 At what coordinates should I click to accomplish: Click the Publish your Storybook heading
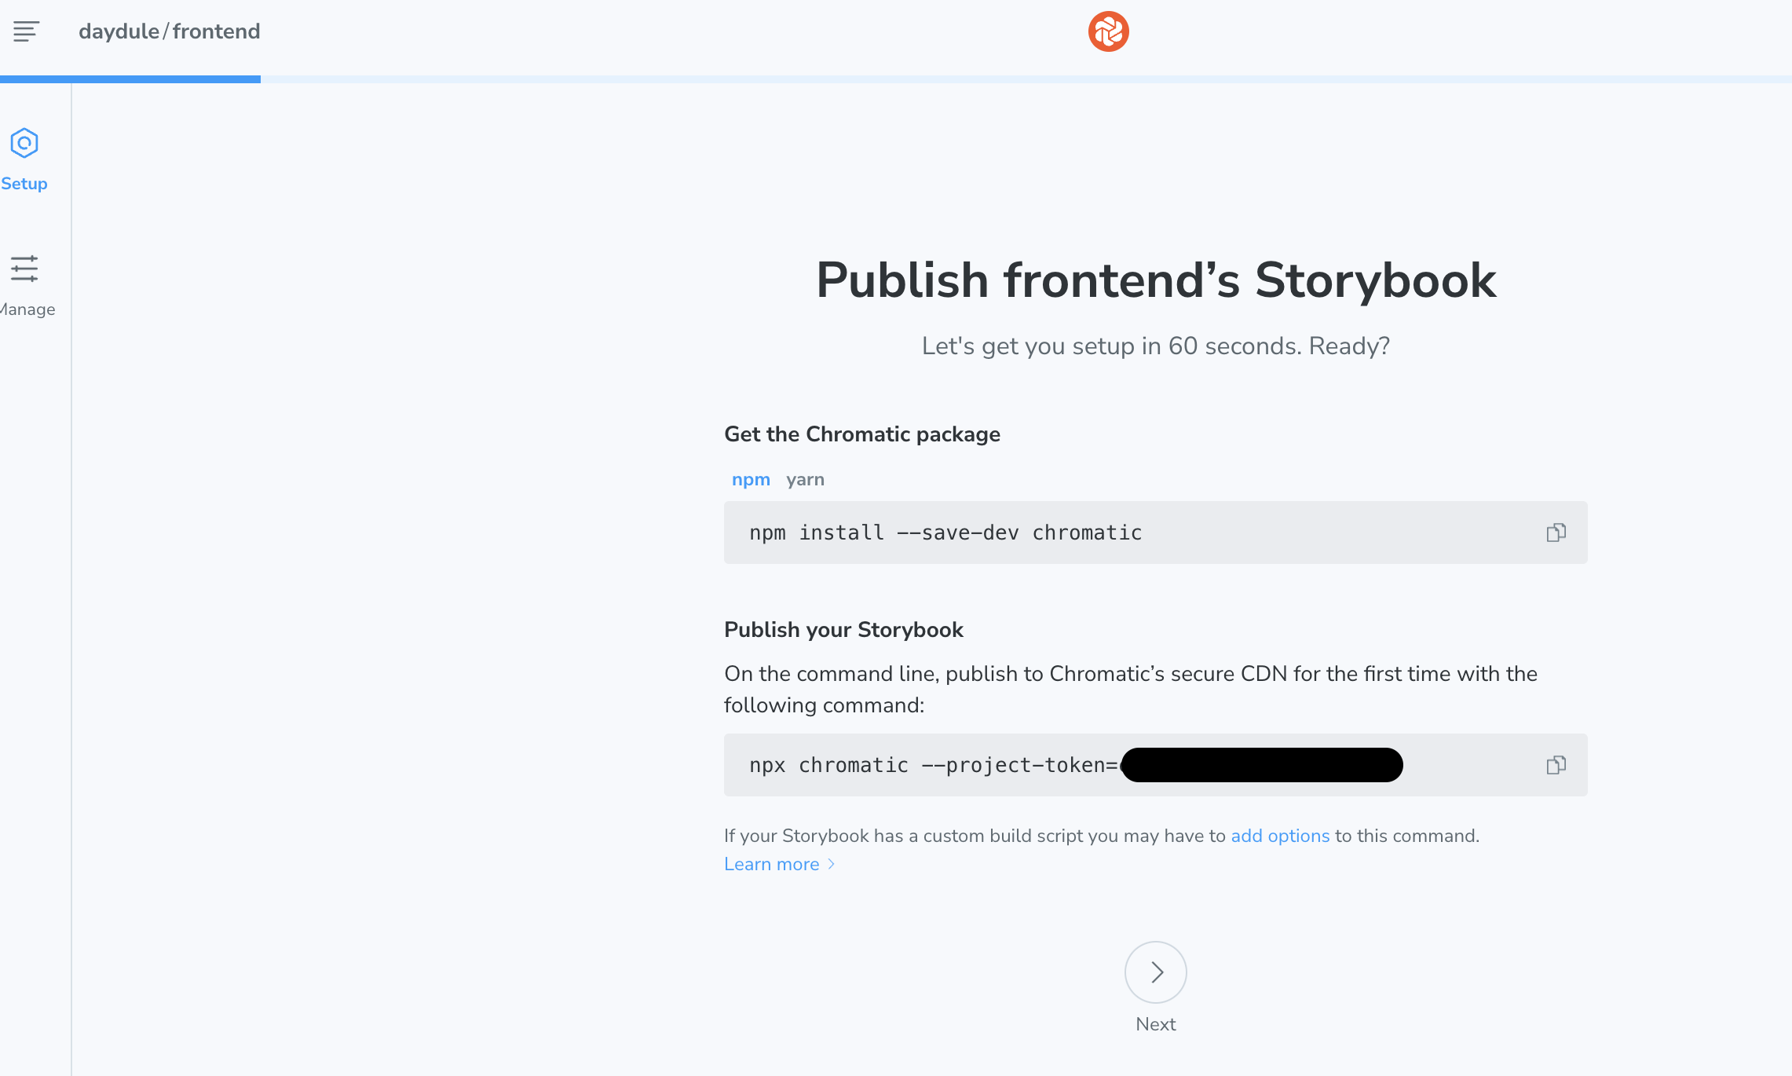point(843,629)
